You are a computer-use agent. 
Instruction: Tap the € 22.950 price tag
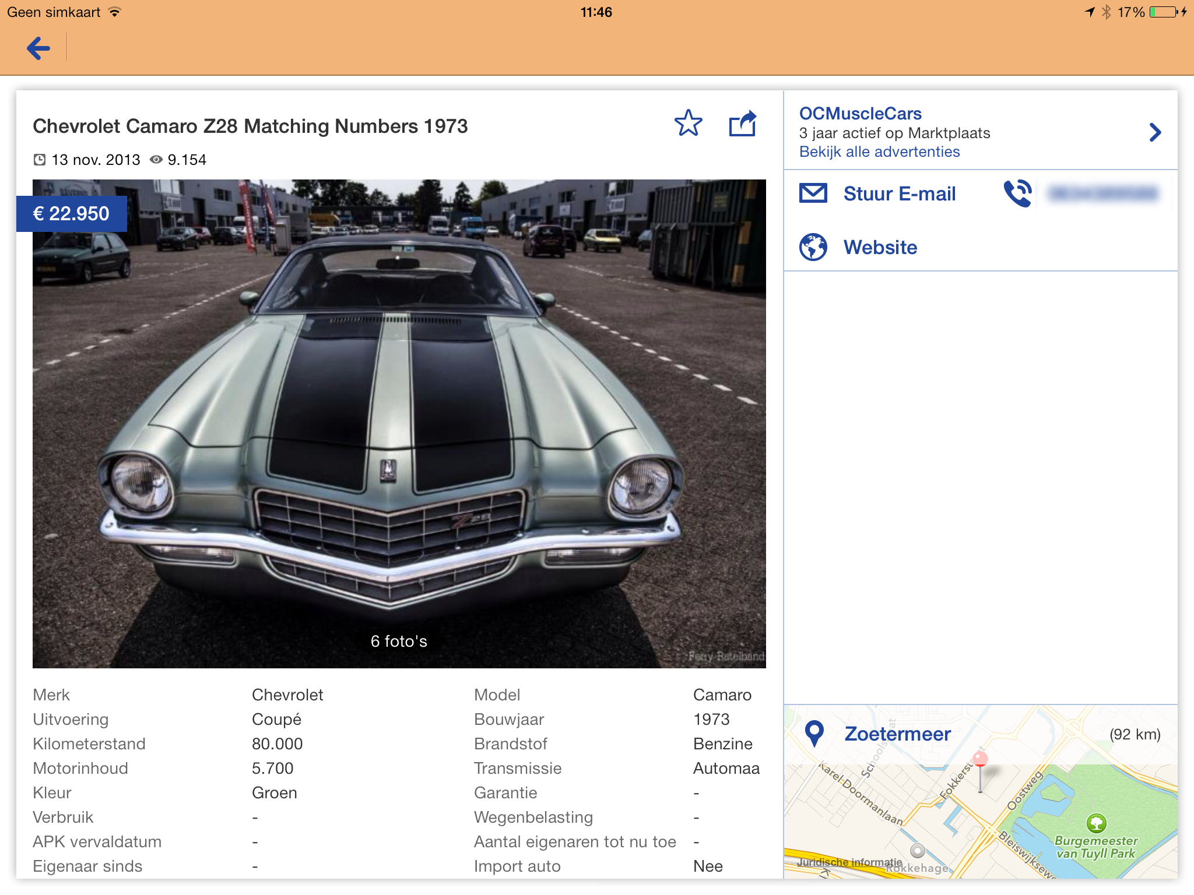click(x=71, y=214)
